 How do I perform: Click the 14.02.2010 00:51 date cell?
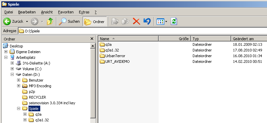tap(248, 61)
